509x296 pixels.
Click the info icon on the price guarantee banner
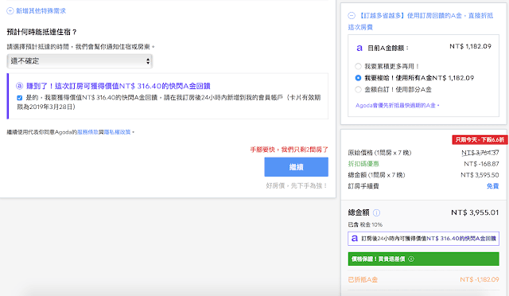tap(411, 259)
